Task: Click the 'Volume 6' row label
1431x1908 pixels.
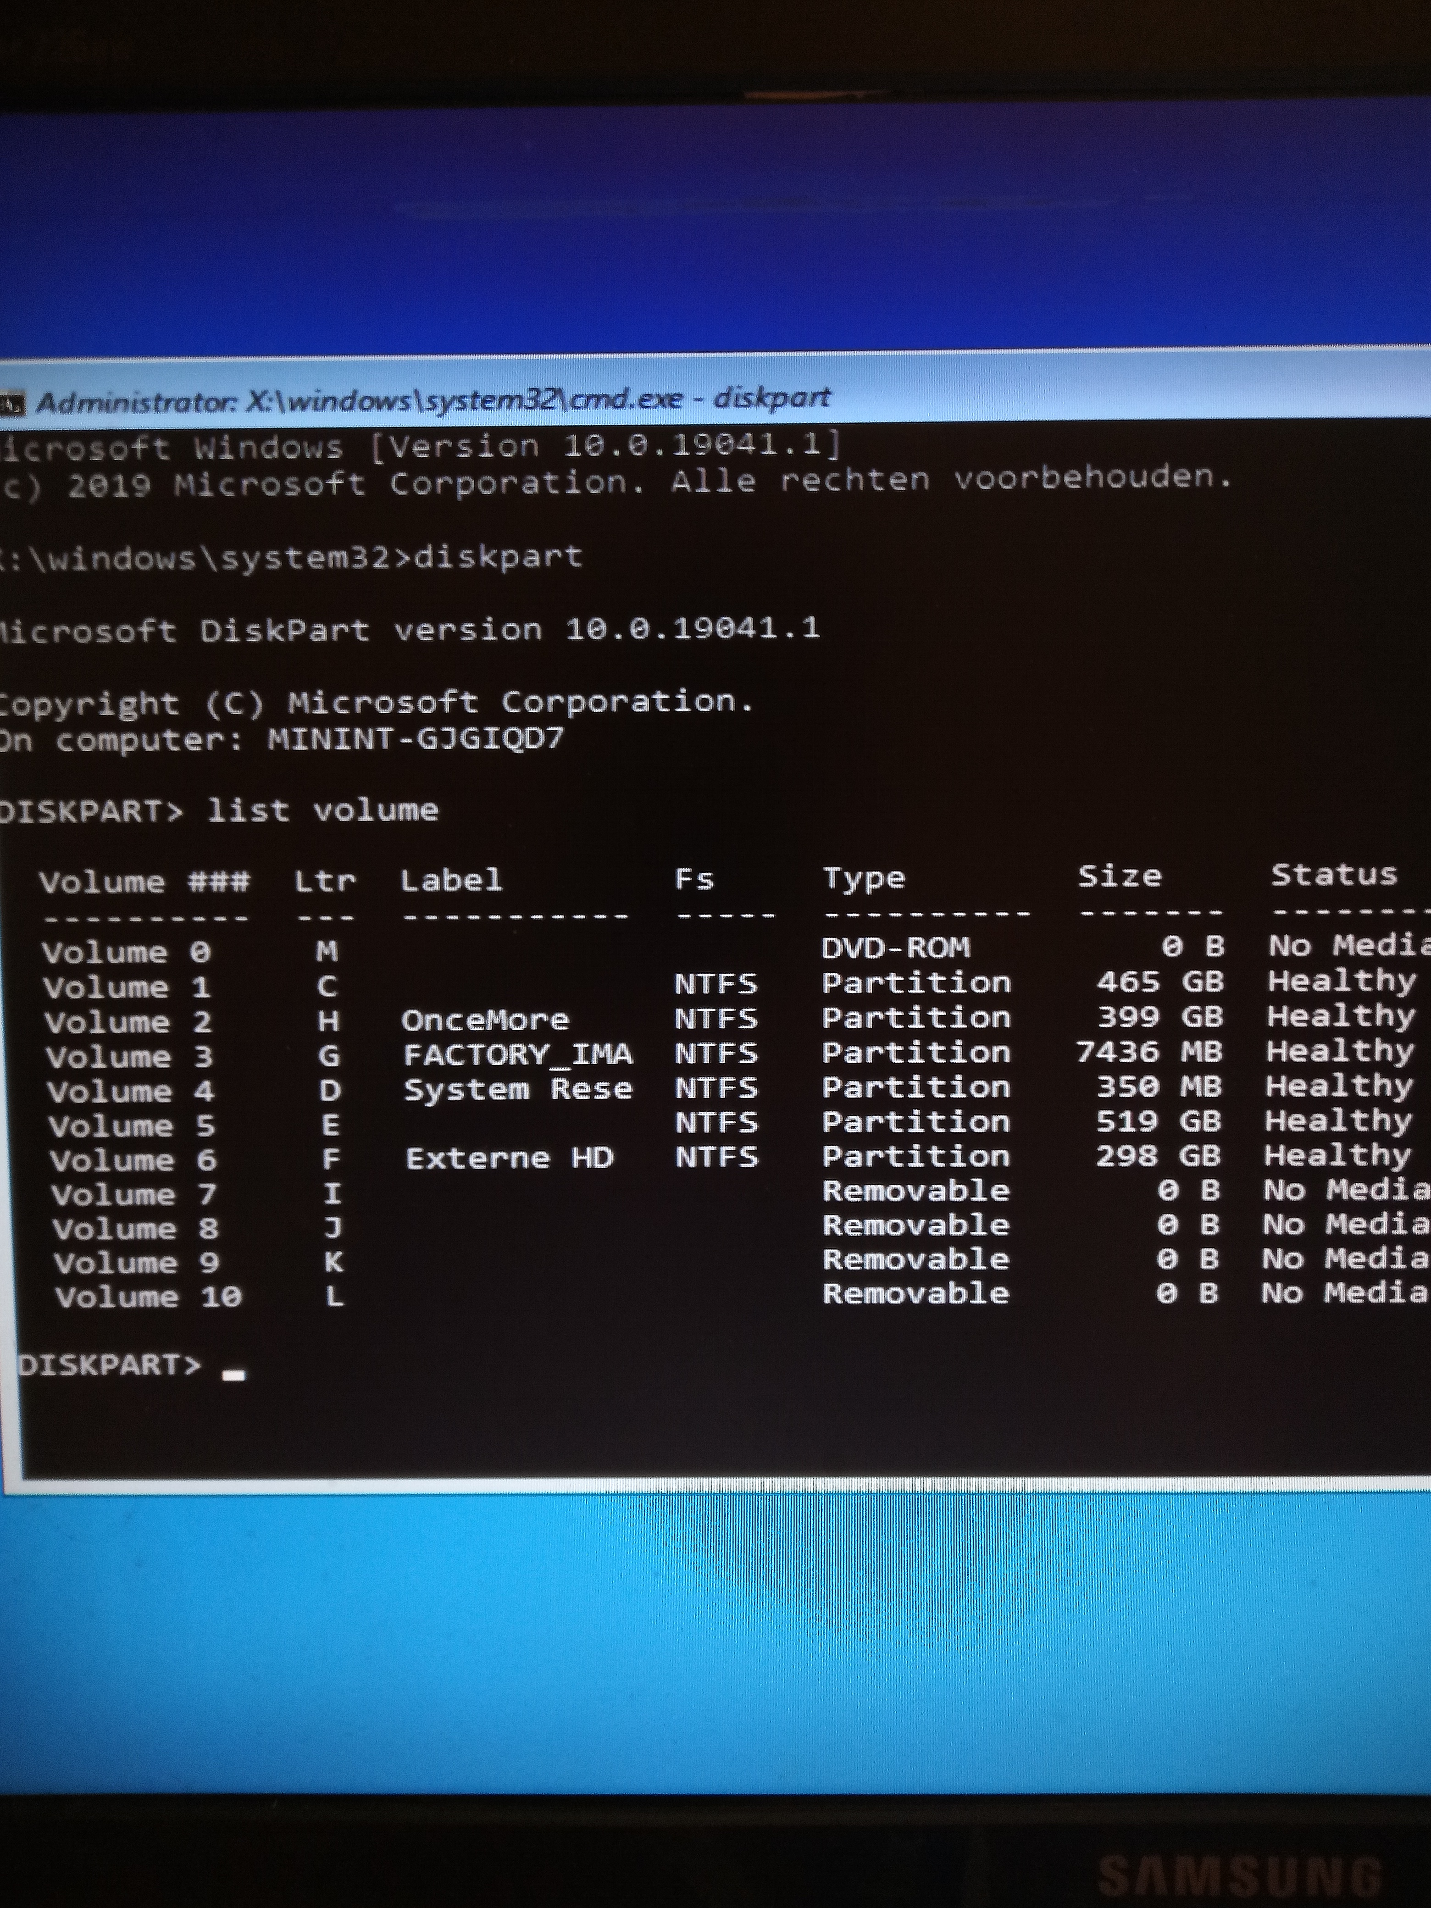Action: (x=134, y=1160)
